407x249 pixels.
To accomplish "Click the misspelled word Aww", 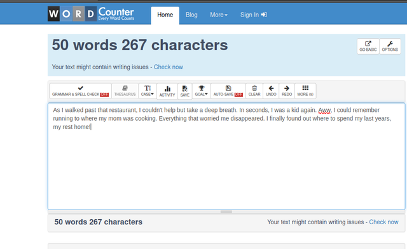I will pos(324,111).
